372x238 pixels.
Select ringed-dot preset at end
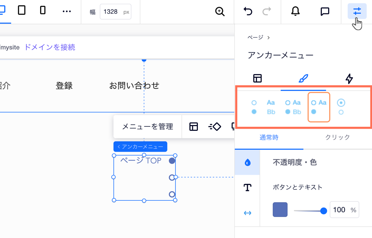(x=341, y=107)
